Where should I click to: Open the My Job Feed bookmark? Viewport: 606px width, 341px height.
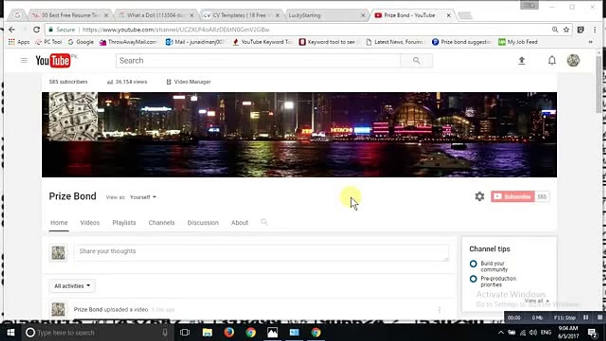coord(518,42)
